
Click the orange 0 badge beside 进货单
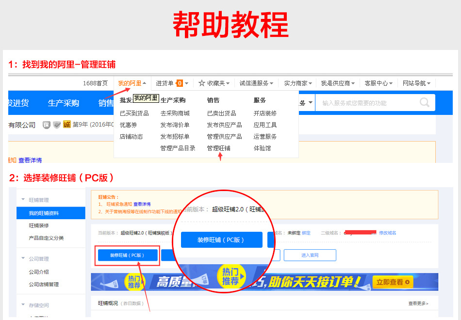coord(180,83)
